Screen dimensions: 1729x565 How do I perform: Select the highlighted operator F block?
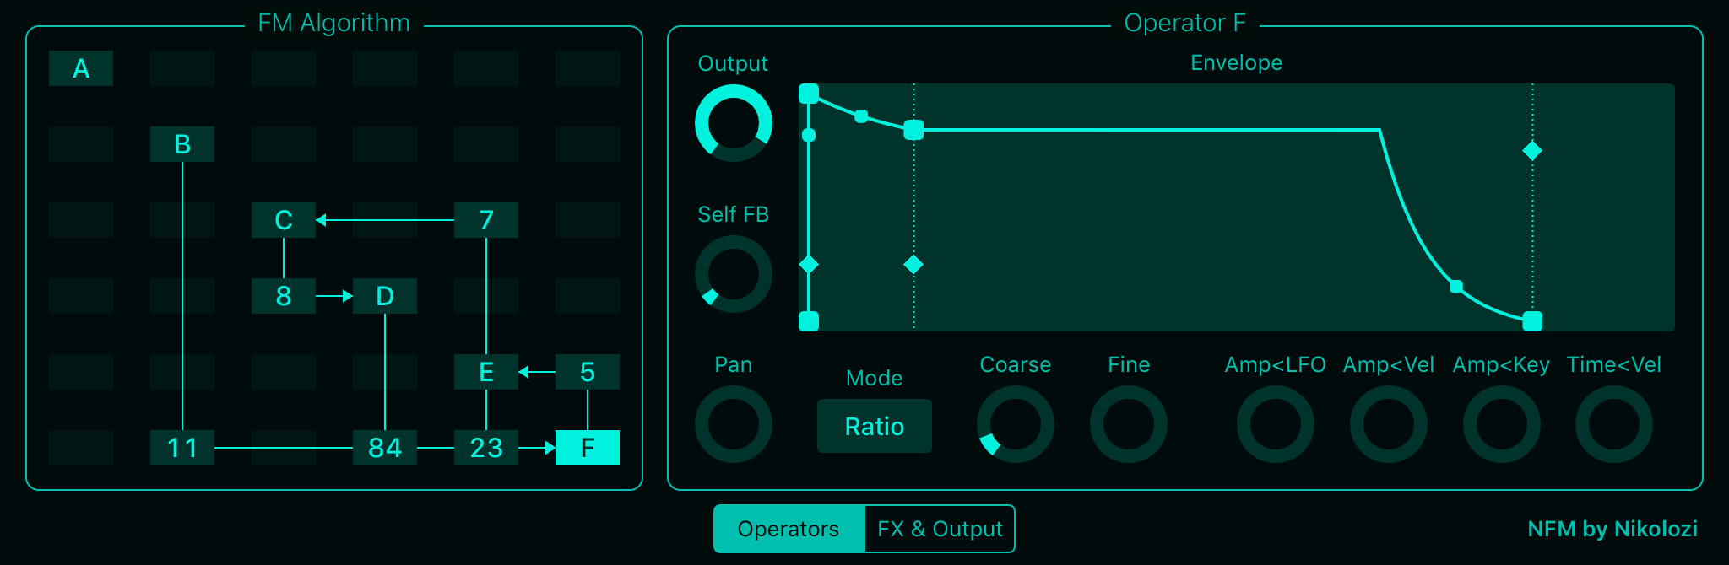588,448
